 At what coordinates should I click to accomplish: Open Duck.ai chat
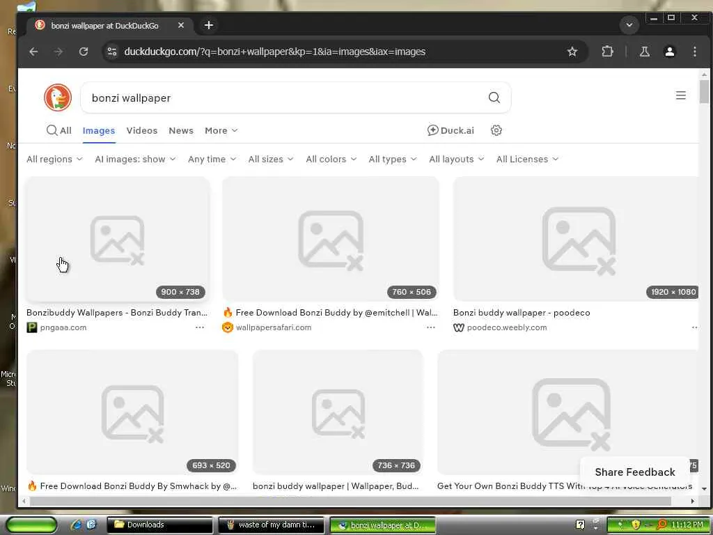coord(450,130)
